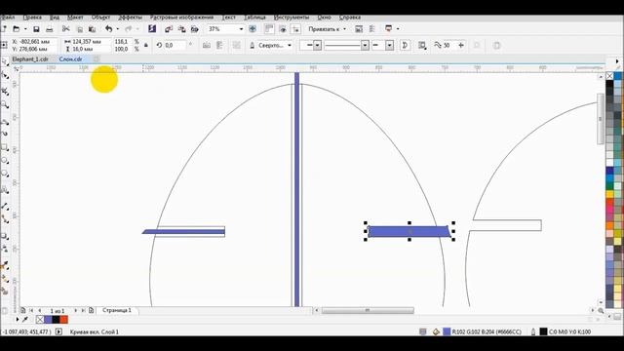Switch to Слон.cdr document tab
The height and width of the screenshot is (351, 624).
(x=71, y=58)
